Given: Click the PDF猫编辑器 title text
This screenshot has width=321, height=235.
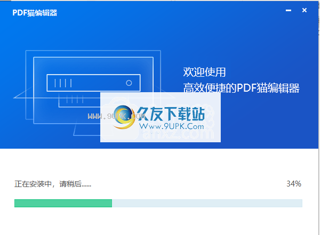Looking at the screenshot, I should (x=35, y=13).
